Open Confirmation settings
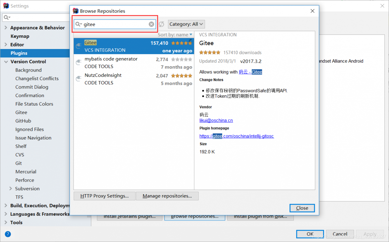Viewport: 389px width, 242px height. point(30,95)
